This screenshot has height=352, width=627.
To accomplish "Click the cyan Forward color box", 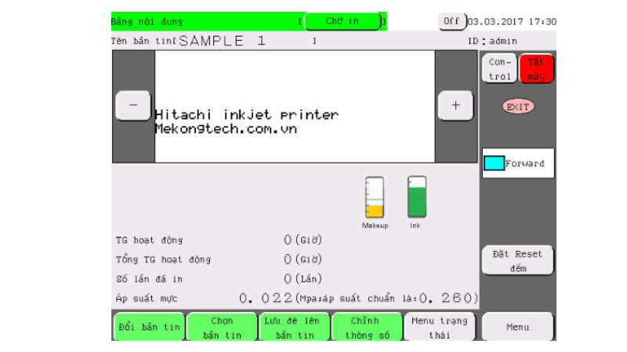I will [x=494, y=163].
